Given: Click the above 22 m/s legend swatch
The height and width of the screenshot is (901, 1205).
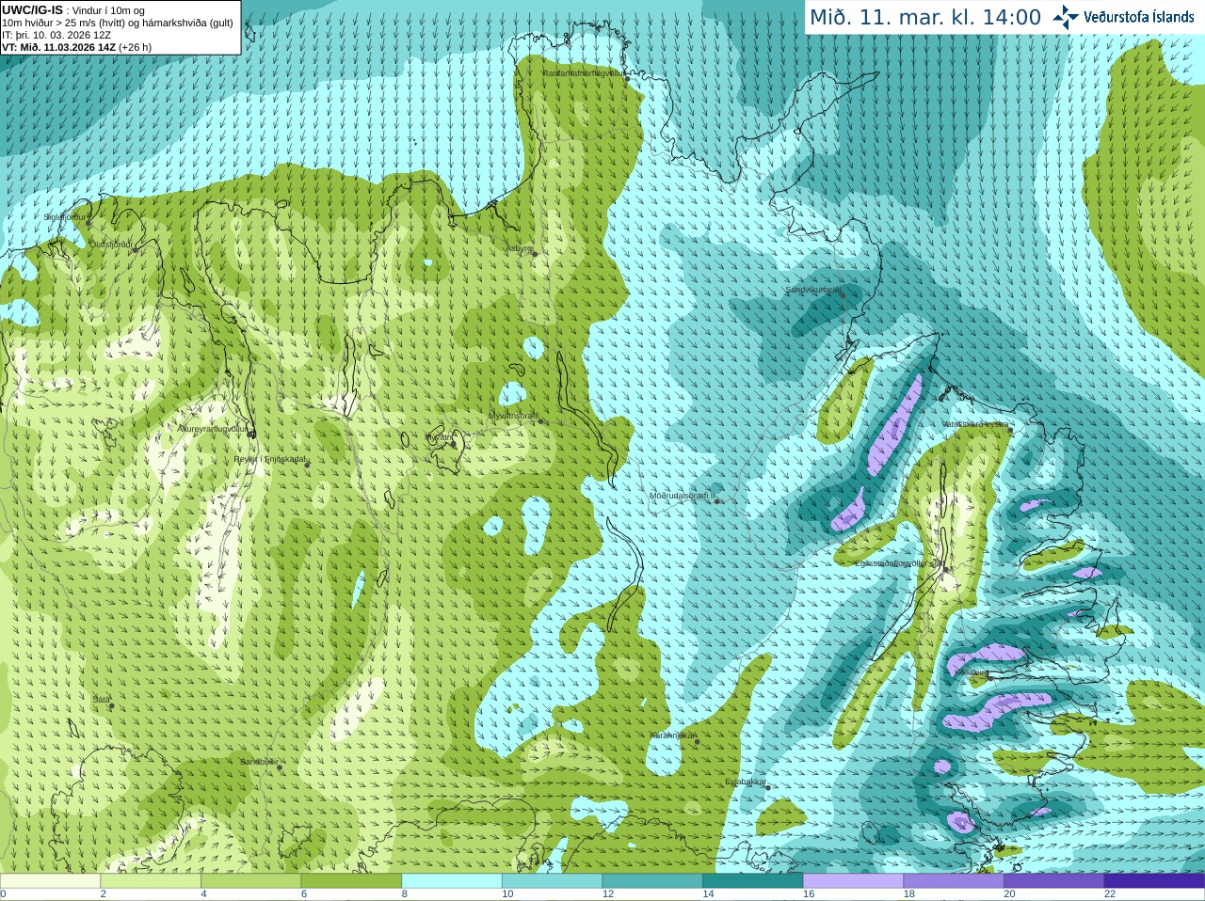Looking at the screenshot, I should click(x=1154, y=881).
